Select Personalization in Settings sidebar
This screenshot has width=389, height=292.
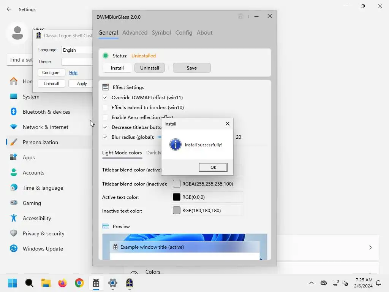(x=50, y=142)
